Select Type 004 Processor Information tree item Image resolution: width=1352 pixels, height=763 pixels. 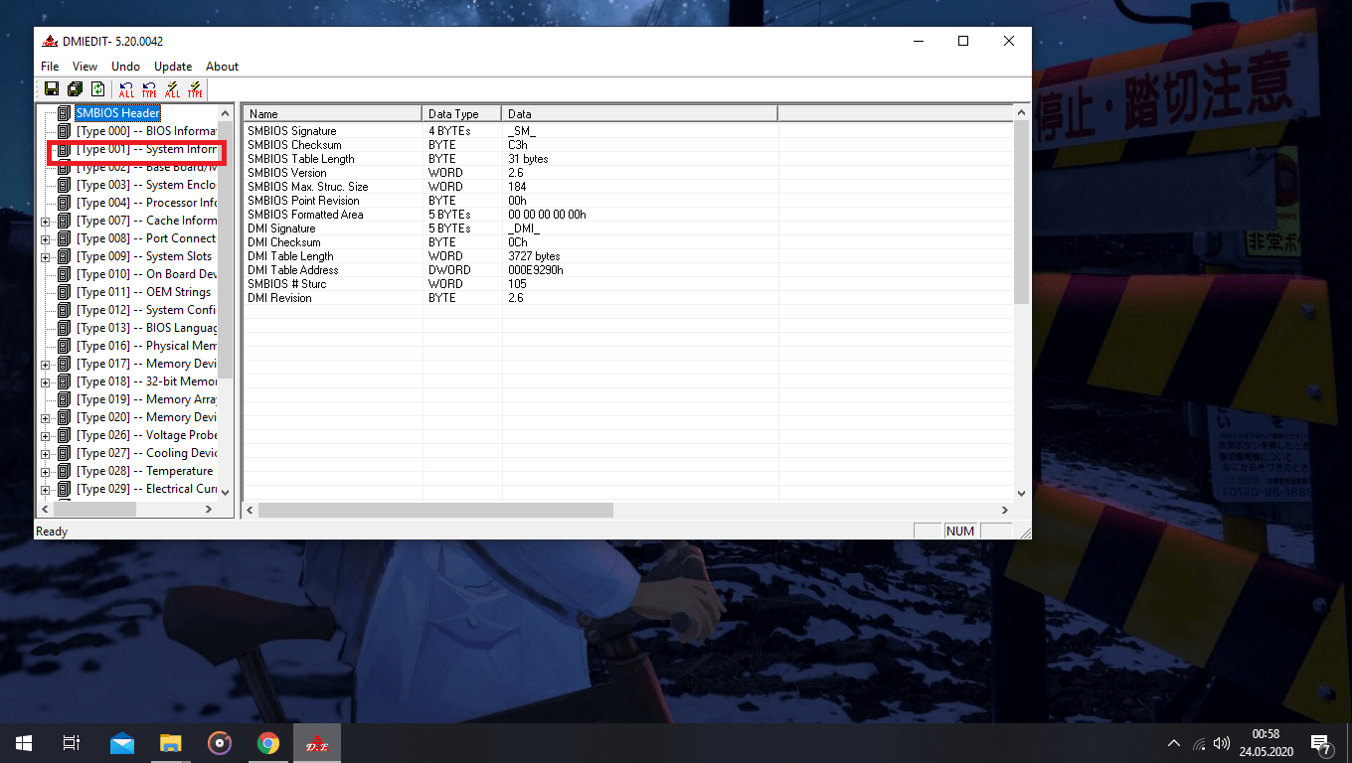pyautogui.click(x=146, y=203)
